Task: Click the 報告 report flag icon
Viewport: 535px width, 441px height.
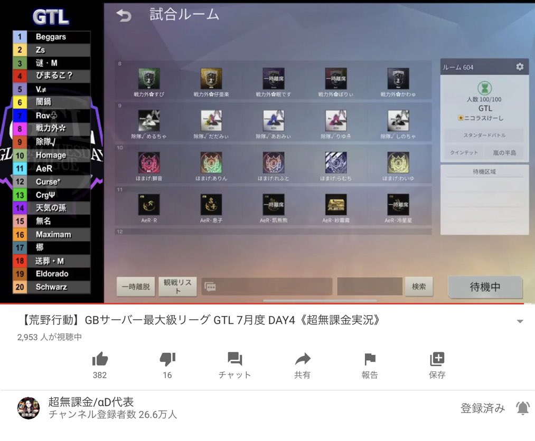Action: 369,361
